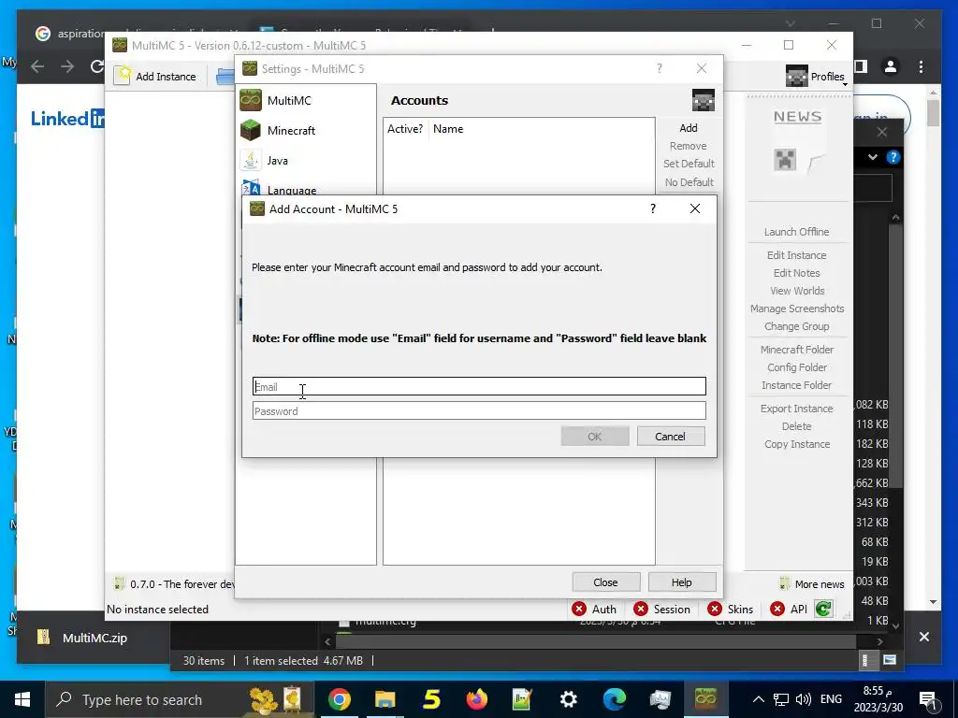Click the help question mark in Settings title bar
The image size is (958, 718).
(660, 68)
